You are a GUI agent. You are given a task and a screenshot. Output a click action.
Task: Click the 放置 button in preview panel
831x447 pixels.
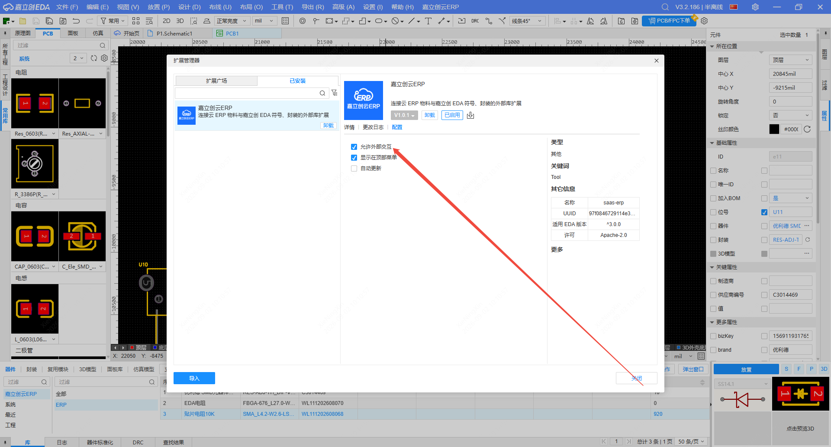(x=746, y=369)
